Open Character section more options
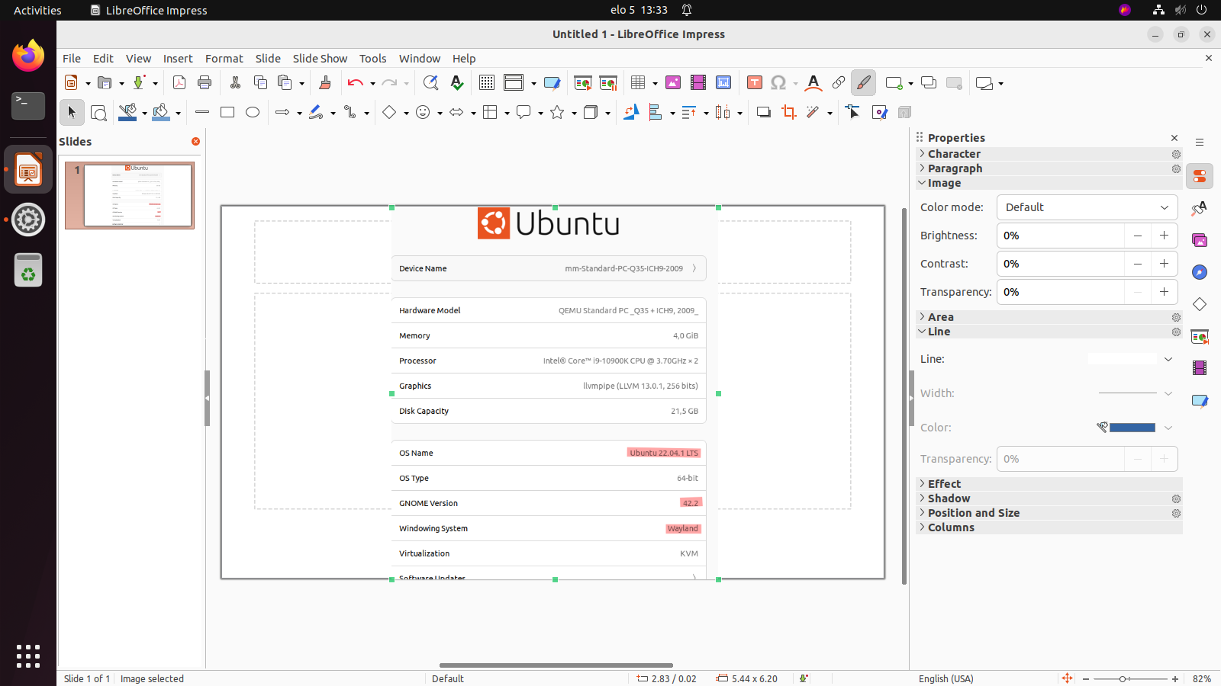Viewport: 1221px width, 686px height. tap(1176, 154)
